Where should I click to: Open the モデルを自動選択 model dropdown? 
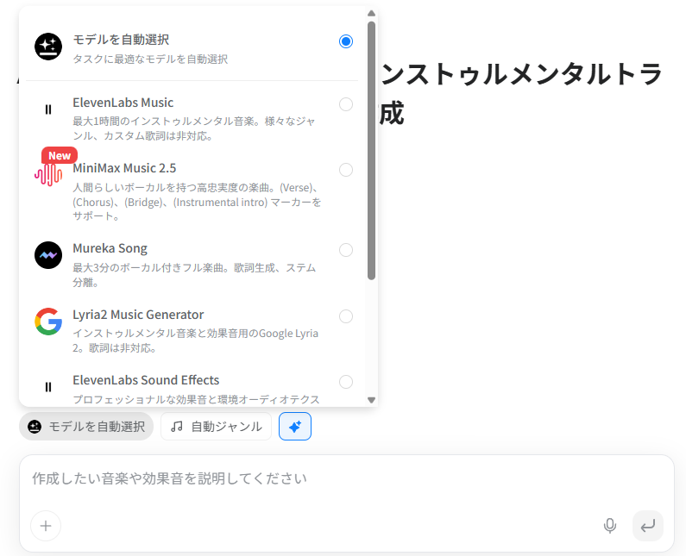[86, 427]
